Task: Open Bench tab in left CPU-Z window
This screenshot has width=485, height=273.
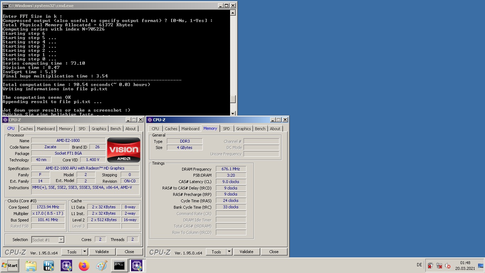Action: point(116,129)
